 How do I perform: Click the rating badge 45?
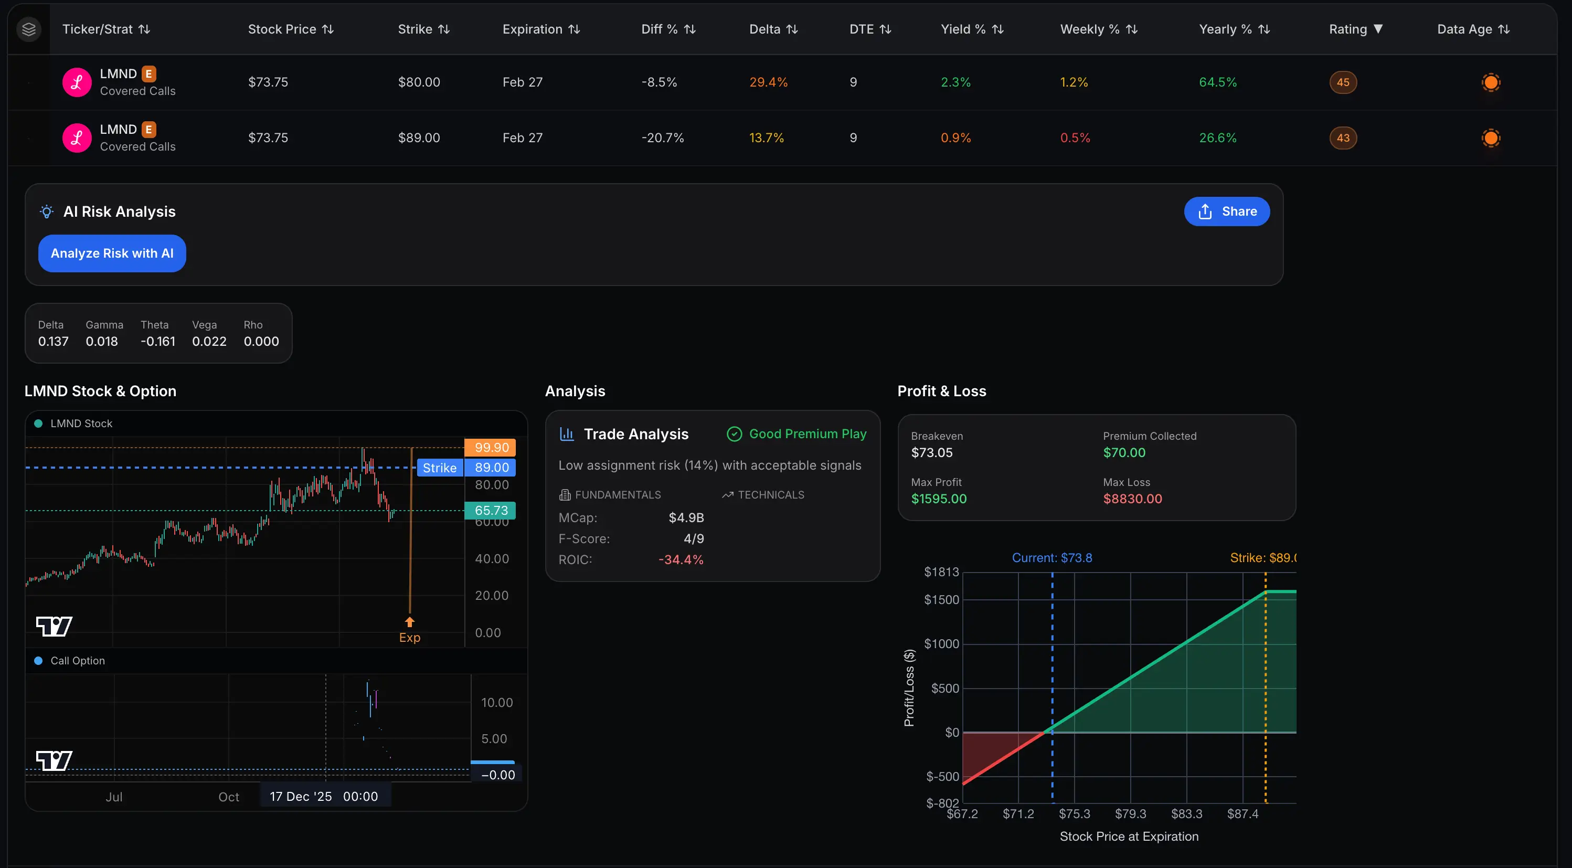[1343, 82]
